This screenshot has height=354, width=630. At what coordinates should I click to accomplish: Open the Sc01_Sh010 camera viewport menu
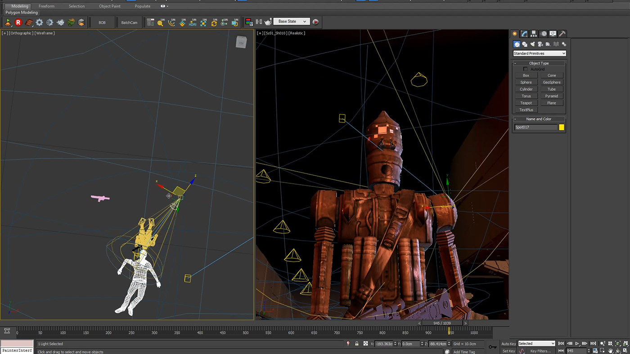pyautogui.click(x=275, y=33)
